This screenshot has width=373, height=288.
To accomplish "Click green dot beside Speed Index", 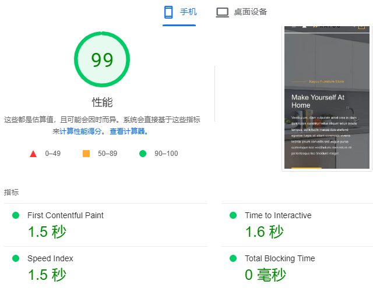I will click(x=16, y=258).
